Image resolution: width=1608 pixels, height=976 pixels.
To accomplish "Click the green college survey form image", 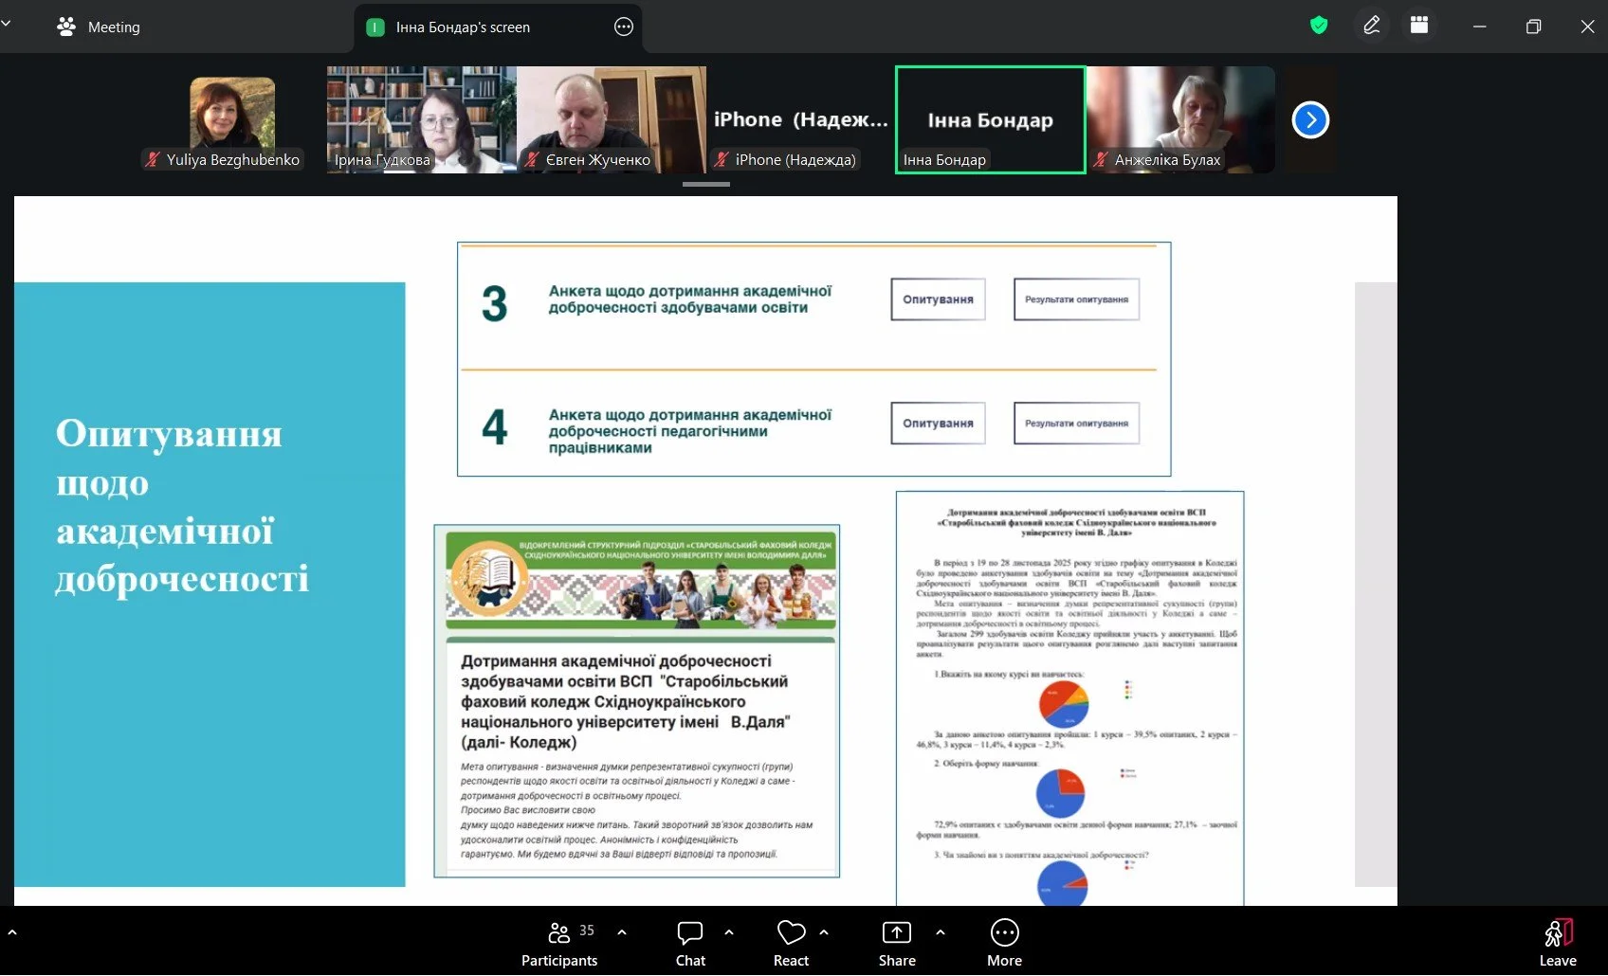I will (x=637, y=701).
